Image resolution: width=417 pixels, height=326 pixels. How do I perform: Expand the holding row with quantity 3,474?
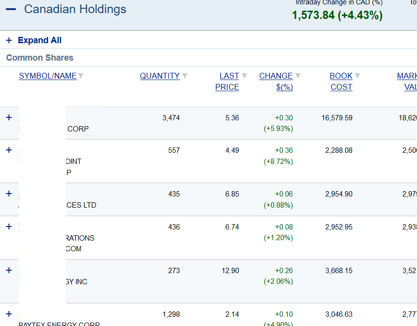coord(9,117)
